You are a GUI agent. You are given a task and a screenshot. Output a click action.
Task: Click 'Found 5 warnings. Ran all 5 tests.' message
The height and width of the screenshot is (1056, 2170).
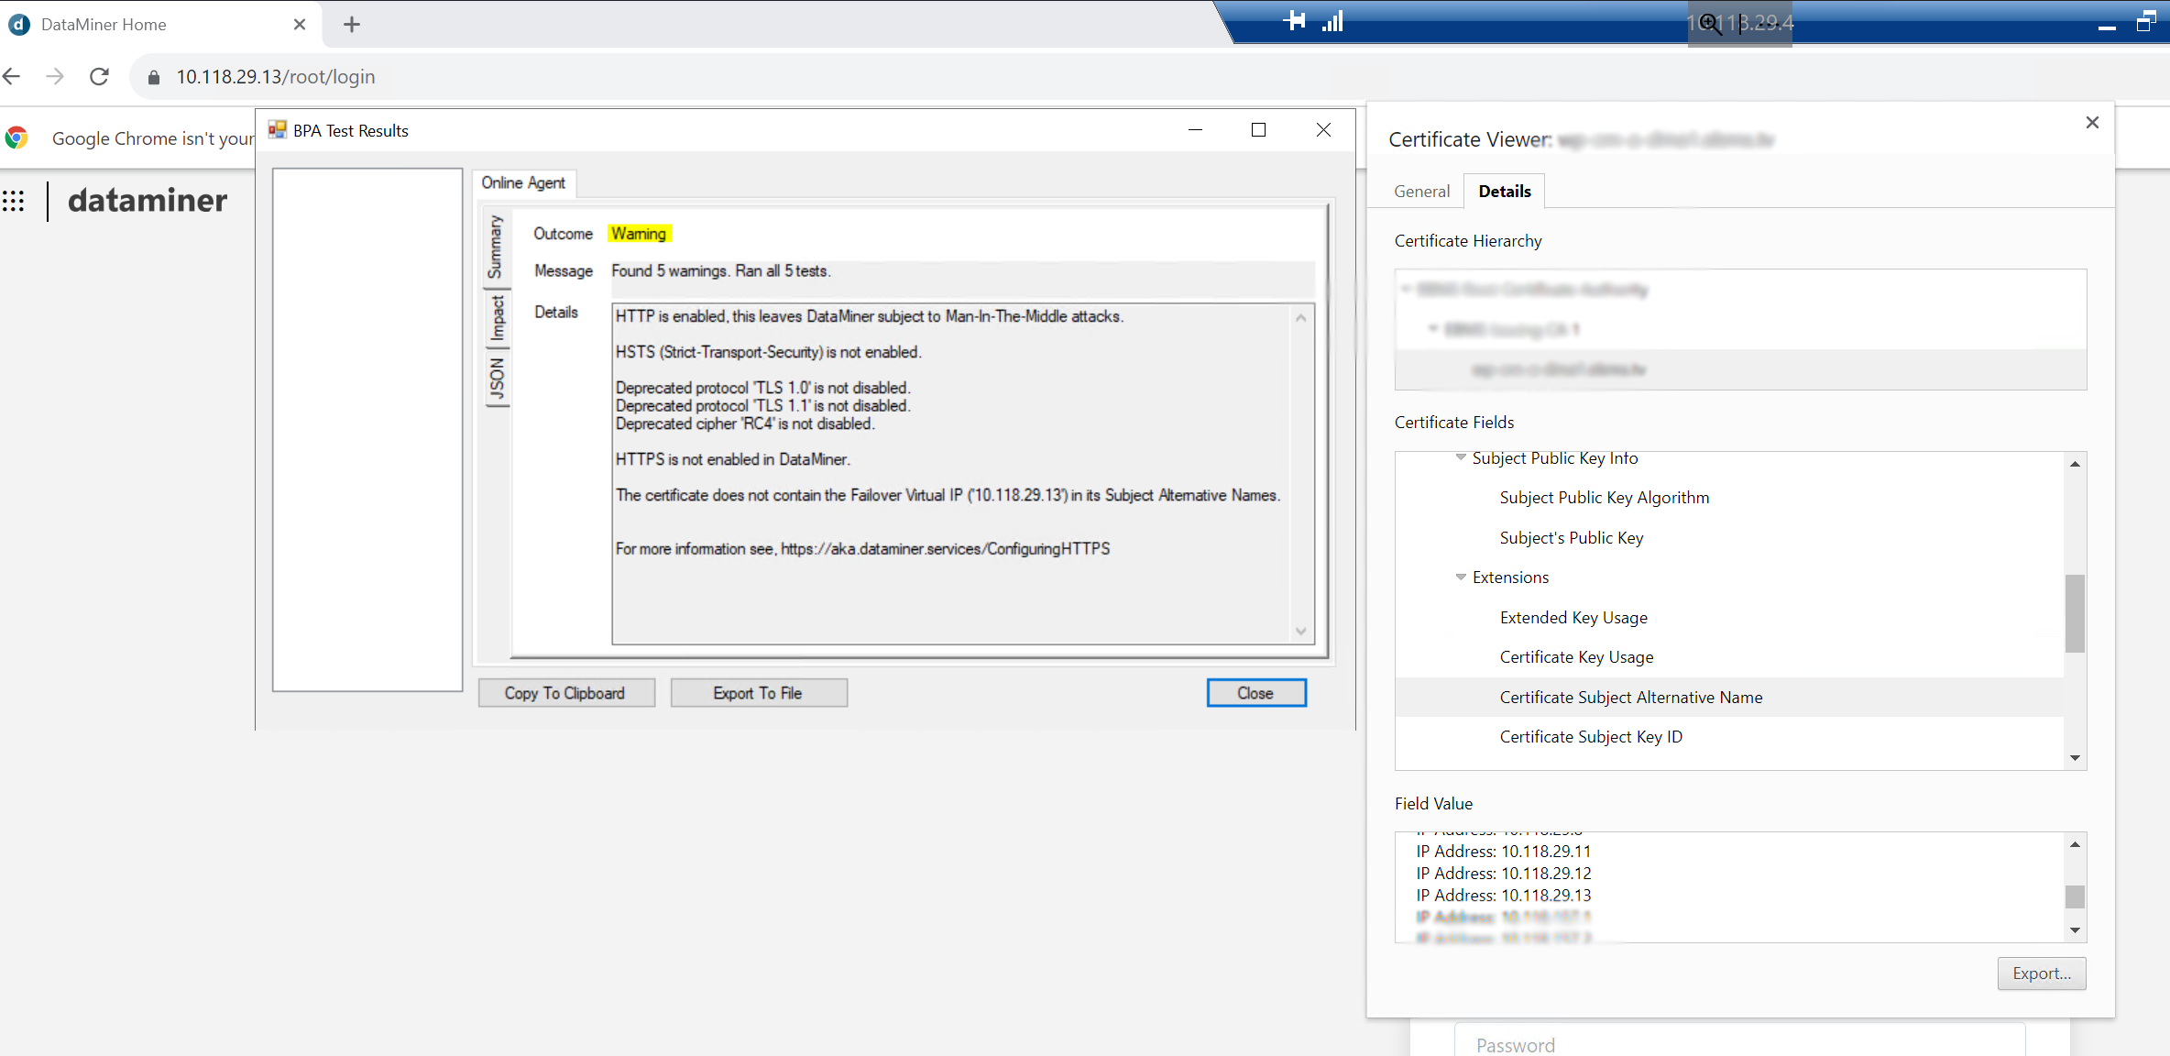coord(720,271)
